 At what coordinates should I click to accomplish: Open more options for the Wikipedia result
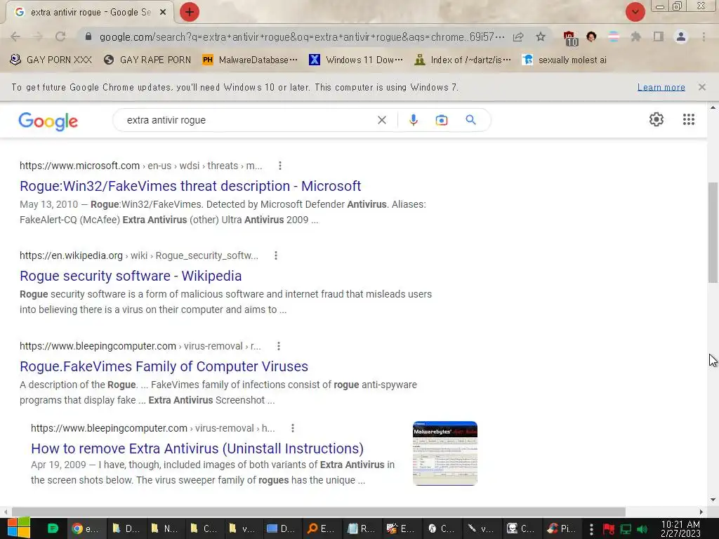click(275, 255)
